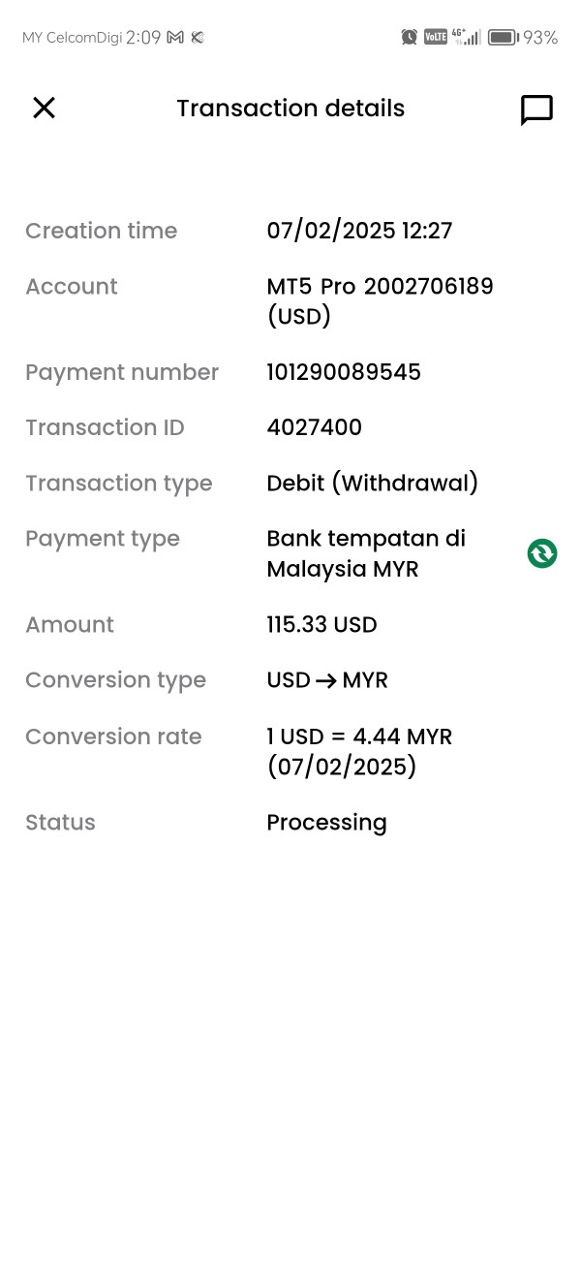Tap the green currency conversion icon
Viewport: 581px width, 1285px height.
[542, 553]
